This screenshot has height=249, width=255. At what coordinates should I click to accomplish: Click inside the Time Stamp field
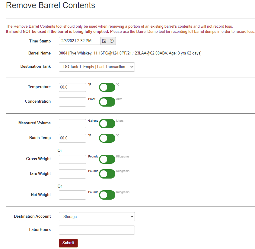pos(79,41)
